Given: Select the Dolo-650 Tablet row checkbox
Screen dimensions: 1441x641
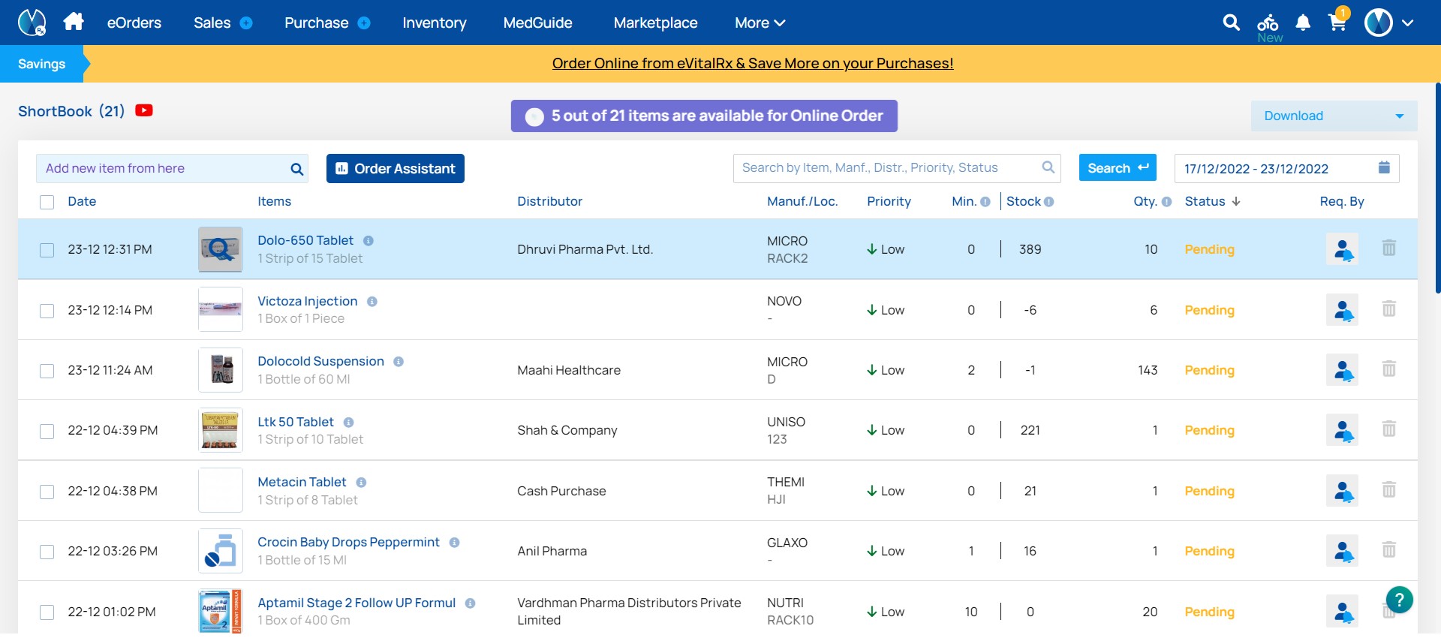Looking at the screenshot, I should coord(47,250).
